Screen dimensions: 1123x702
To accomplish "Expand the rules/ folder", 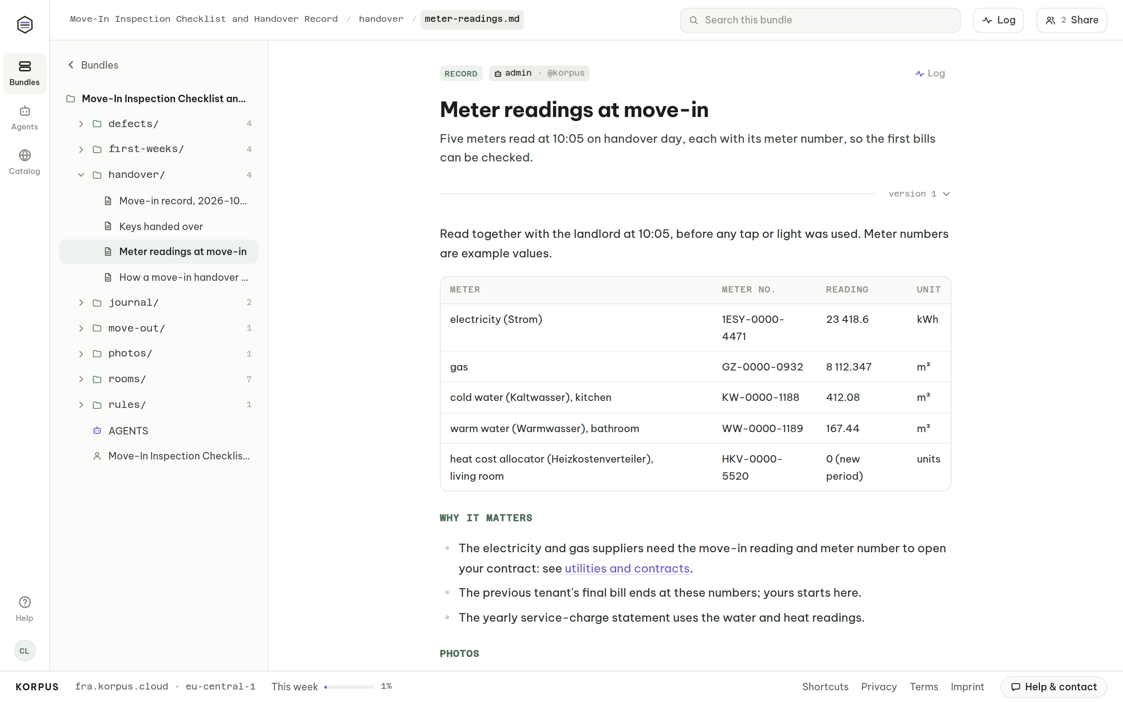I will (81, 405).
